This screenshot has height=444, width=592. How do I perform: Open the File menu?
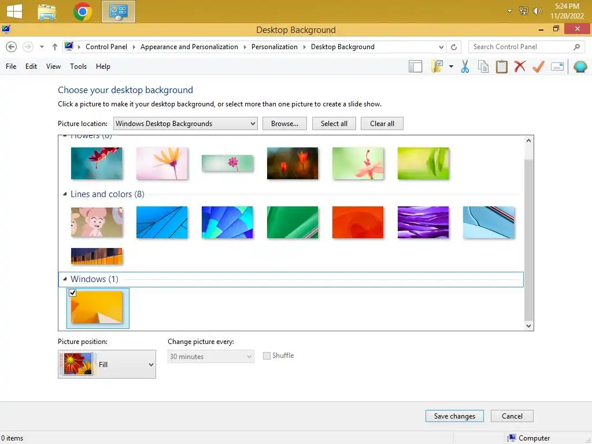click(x=11, y=66)
